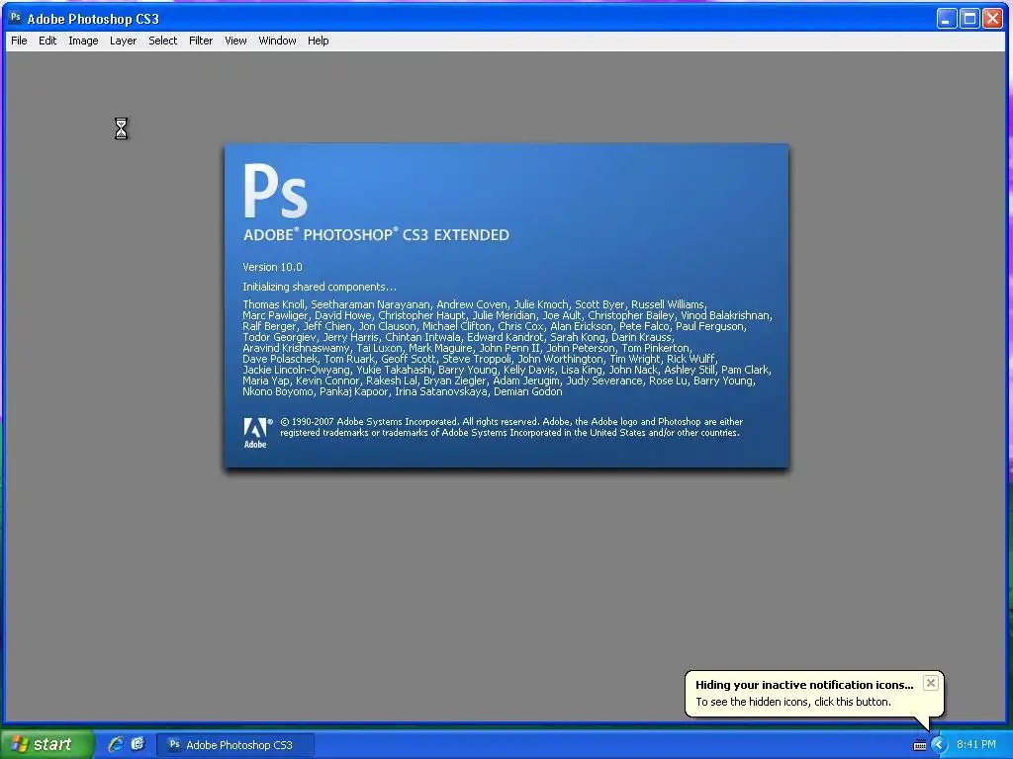This screenshot has width=1013, height=759.
Task: Open the Select menu
Action: pos(163,41)
